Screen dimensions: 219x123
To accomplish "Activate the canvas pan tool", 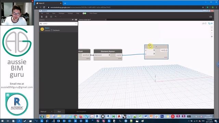I will coord(212,37).
